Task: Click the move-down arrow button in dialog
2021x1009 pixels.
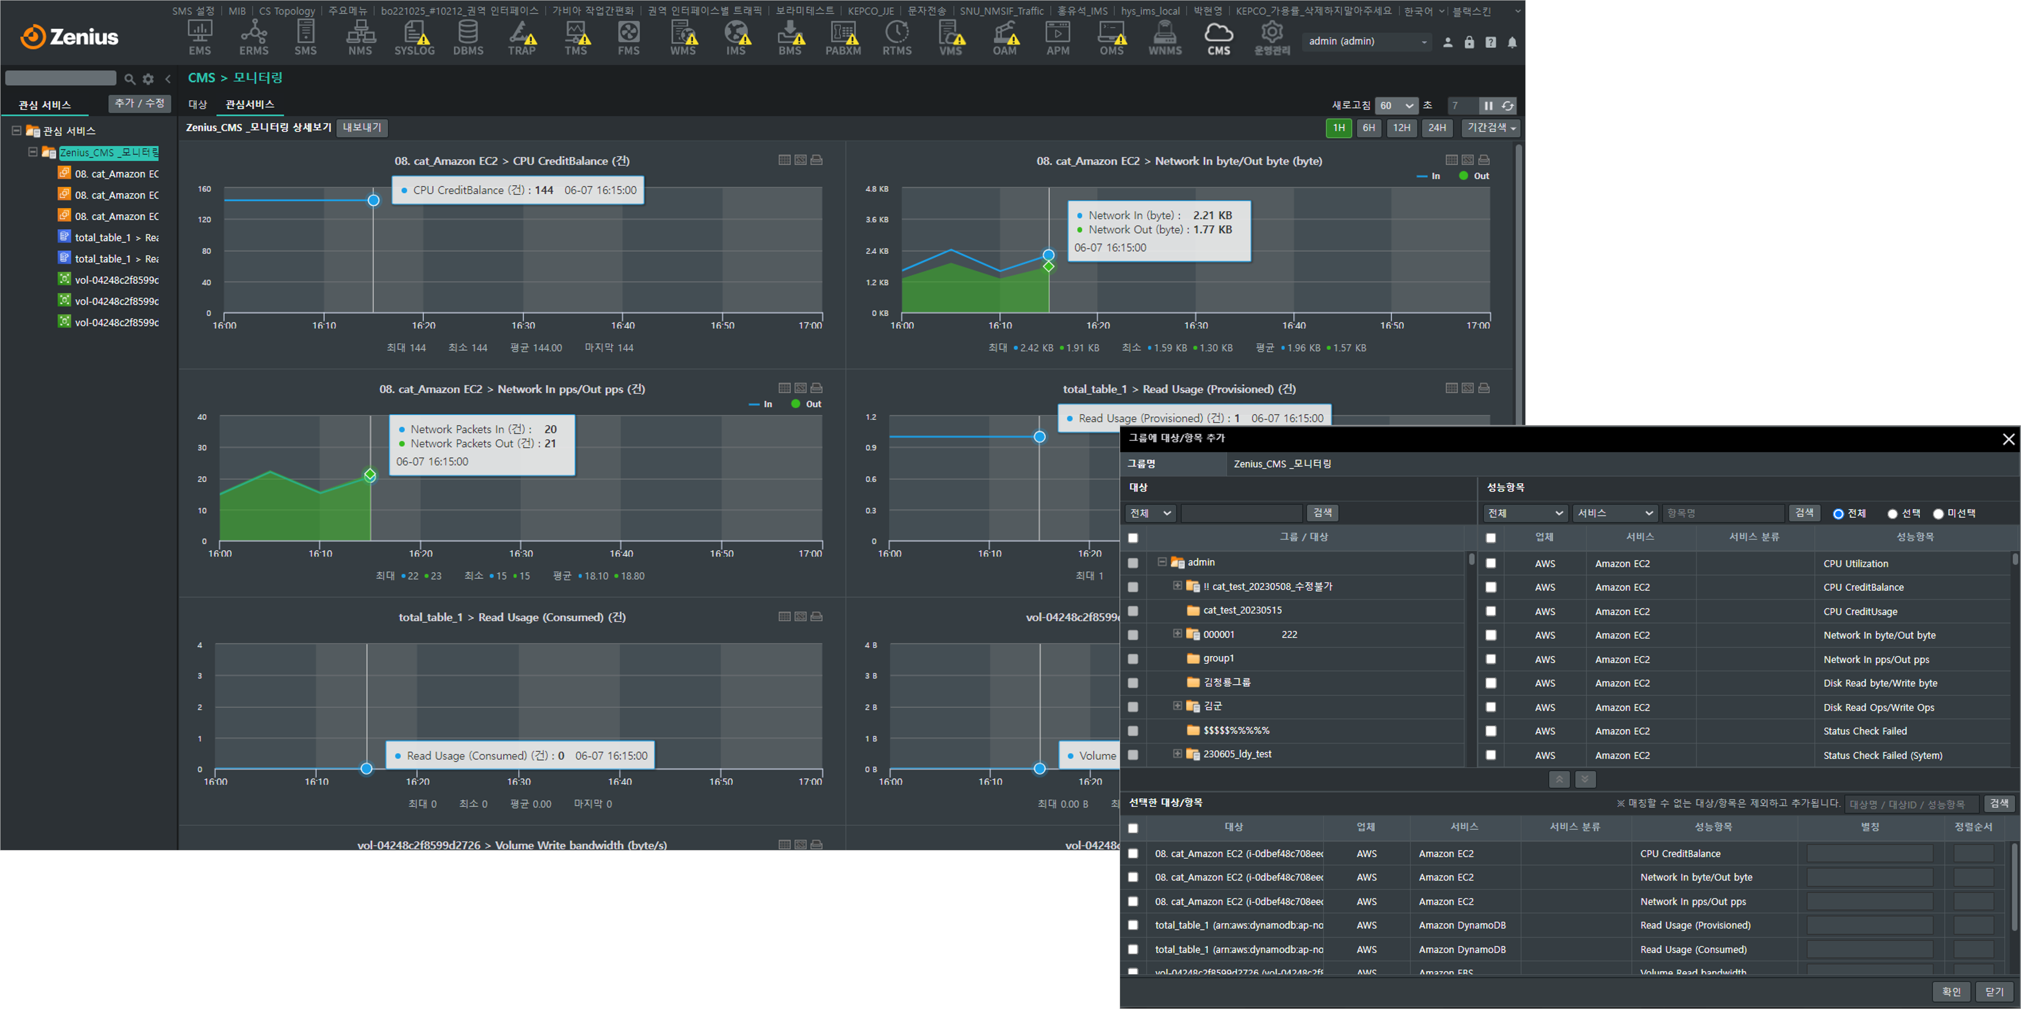Action: tap(1585, 779)
